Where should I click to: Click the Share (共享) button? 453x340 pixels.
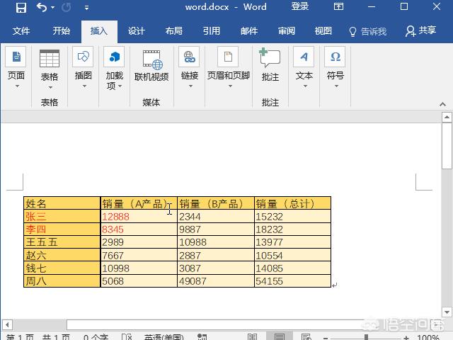[420, 31]
